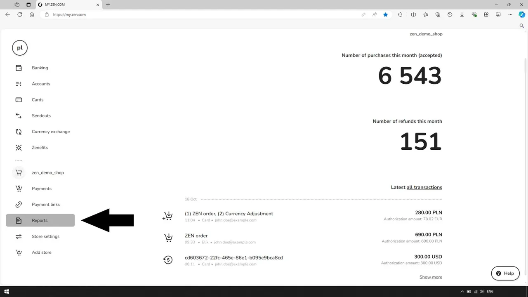Open the Banking section wallet icon

click(x=19, y=68)
